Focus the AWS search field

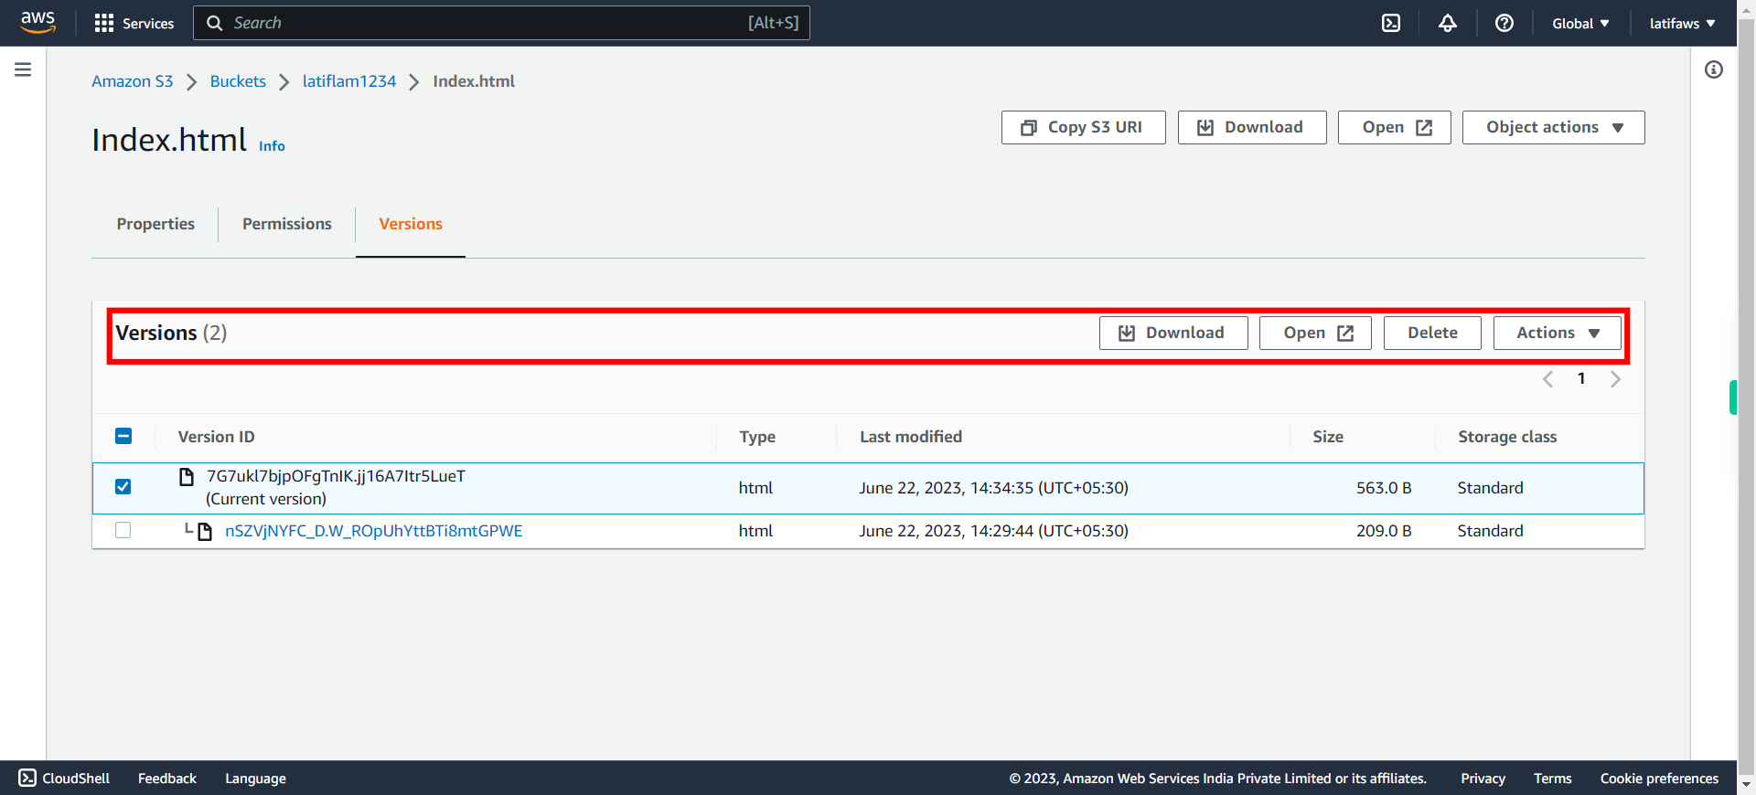[501, 23]
